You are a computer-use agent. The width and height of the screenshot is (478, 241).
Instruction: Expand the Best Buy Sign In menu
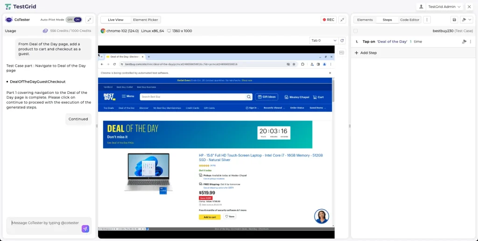(x=253, y=108)
